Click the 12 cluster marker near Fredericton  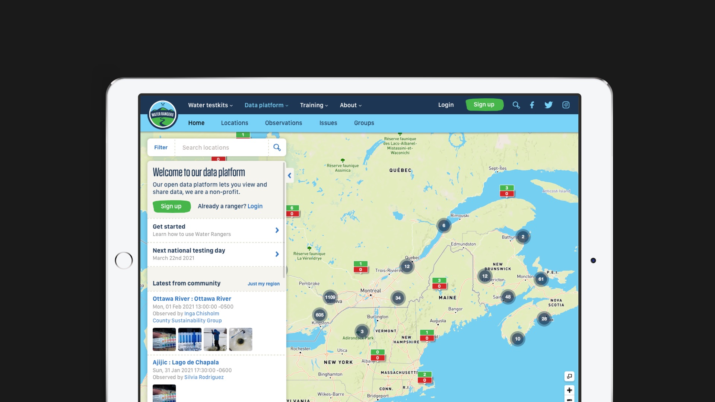485,276
